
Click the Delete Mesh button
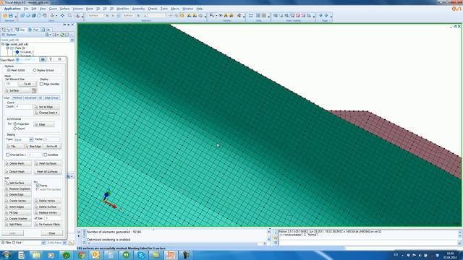(17, 164)
